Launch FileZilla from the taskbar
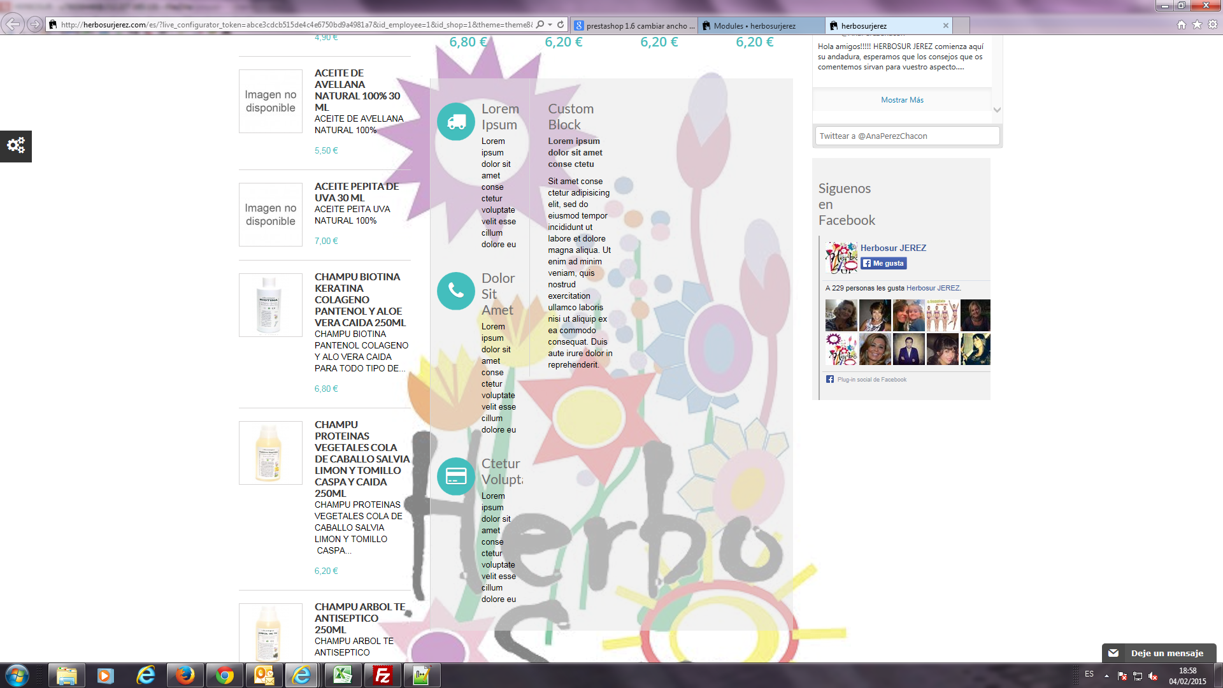Image resolution: width=1223 pixels, height=688 pixels. 383,675
